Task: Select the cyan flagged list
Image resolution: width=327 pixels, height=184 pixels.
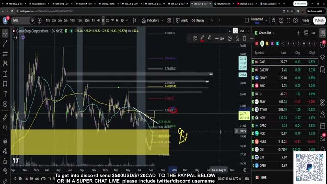Action: tap(277, 43)
